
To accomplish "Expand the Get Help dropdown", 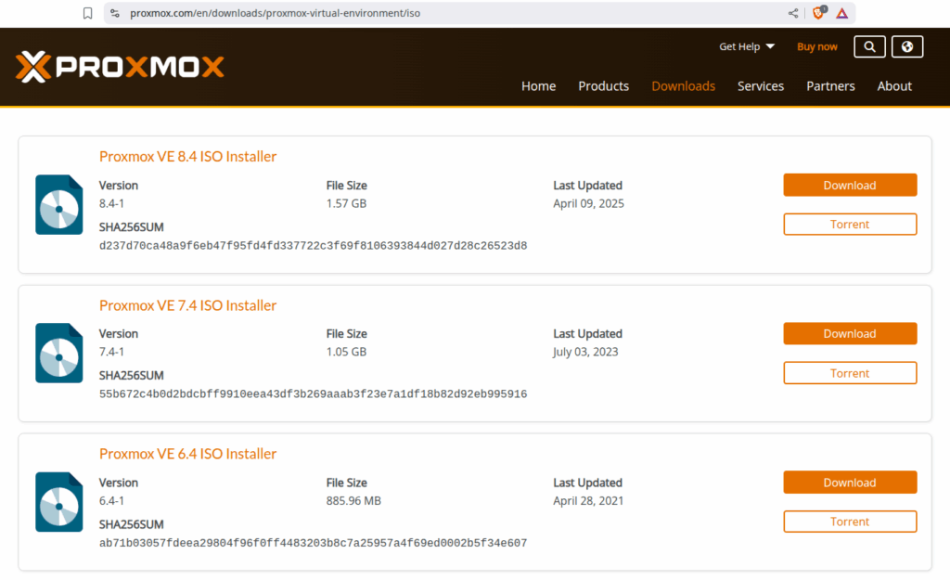I will tap(747, 46).
